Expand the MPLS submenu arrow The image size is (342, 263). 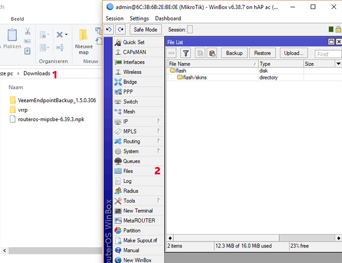point(159,131)
